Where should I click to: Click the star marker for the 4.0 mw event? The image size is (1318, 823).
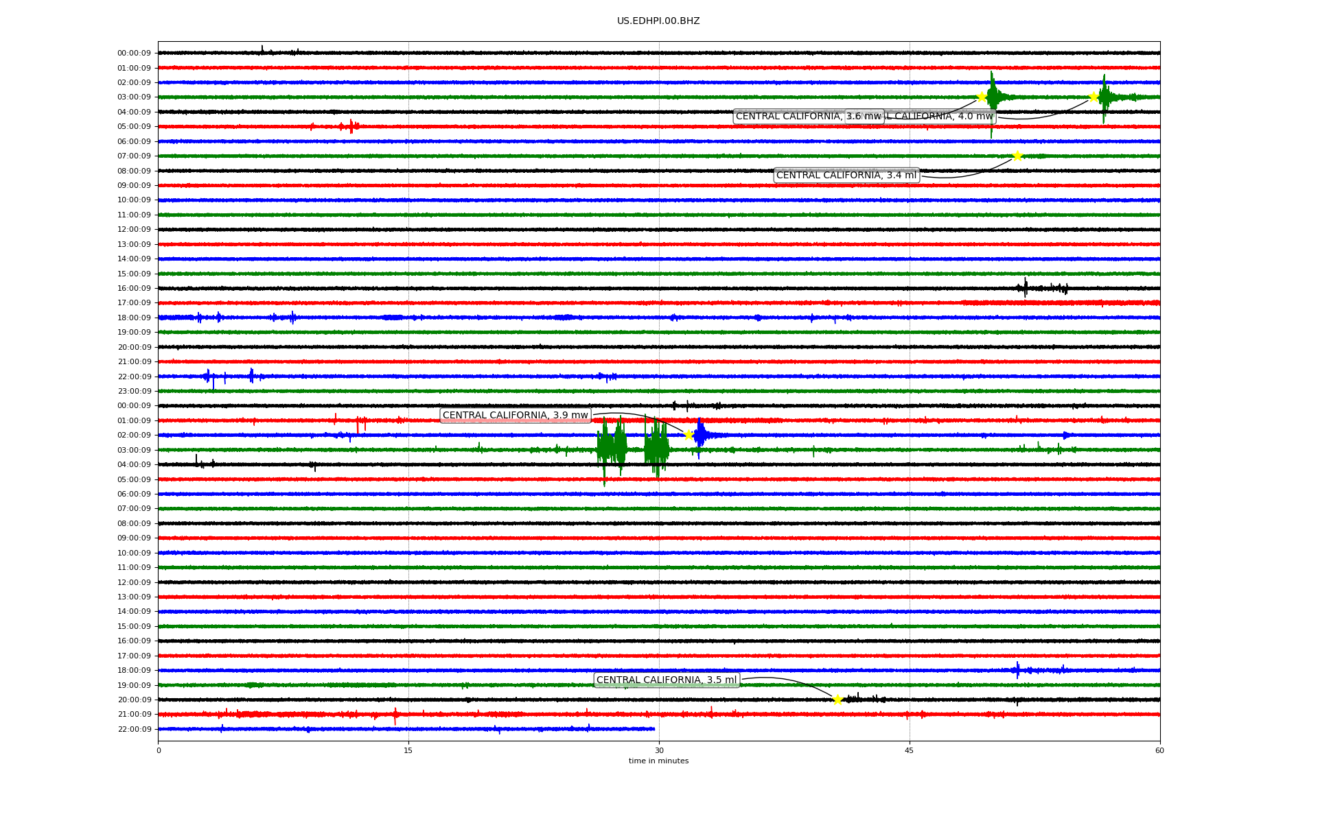(x=1094, y=97)
